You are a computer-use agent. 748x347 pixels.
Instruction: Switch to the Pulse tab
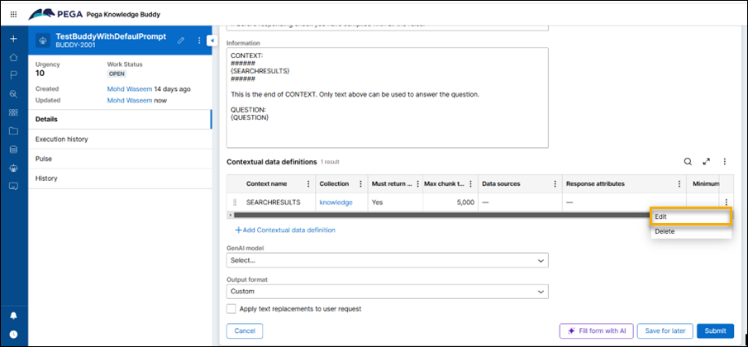coord(120,159)
